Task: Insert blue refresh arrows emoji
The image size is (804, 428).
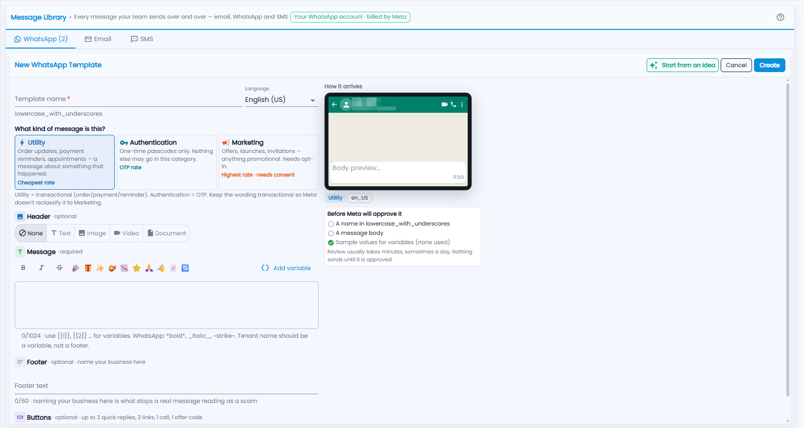Action: click(185, 268)
